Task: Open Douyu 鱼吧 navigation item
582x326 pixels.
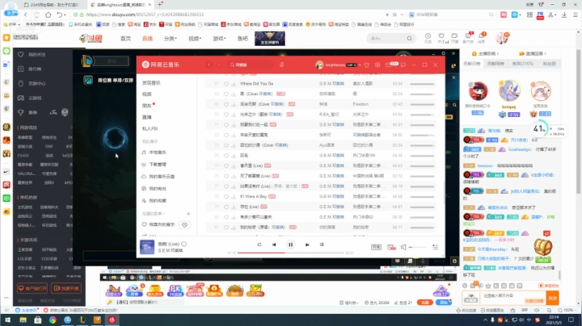Action: point(242,39)
